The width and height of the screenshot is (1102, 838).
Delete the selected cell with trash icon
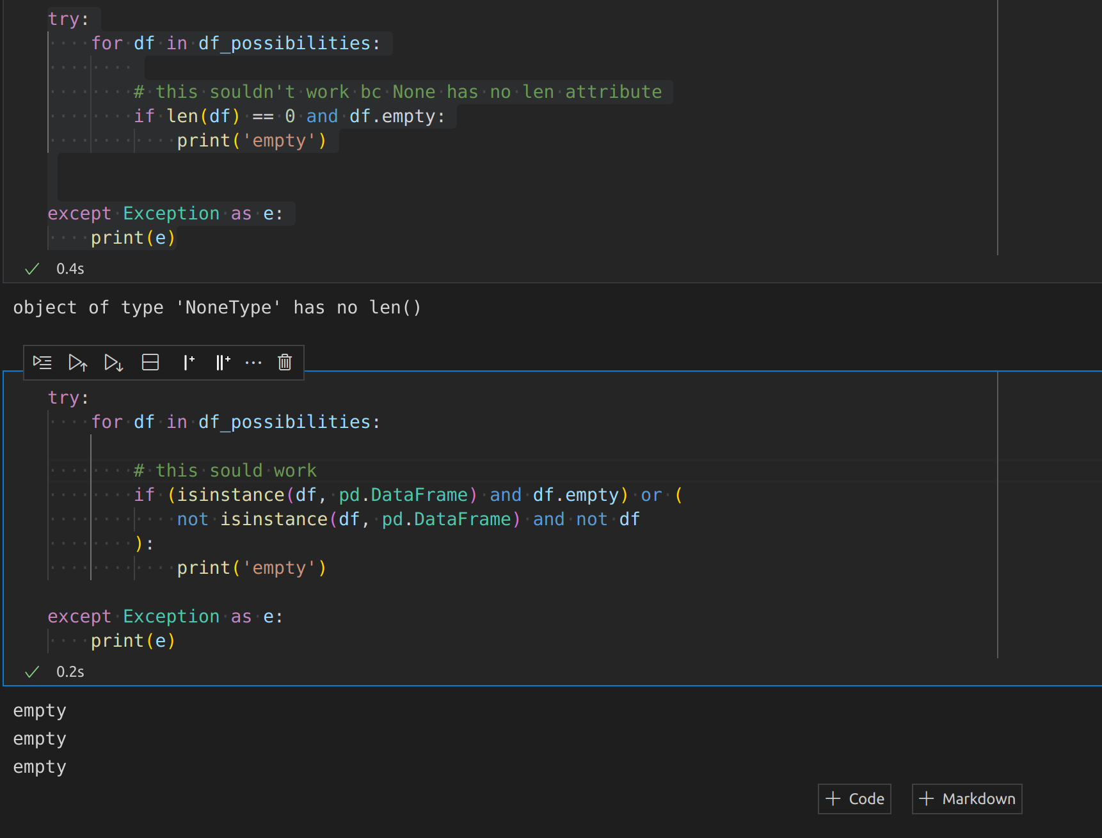285,363
